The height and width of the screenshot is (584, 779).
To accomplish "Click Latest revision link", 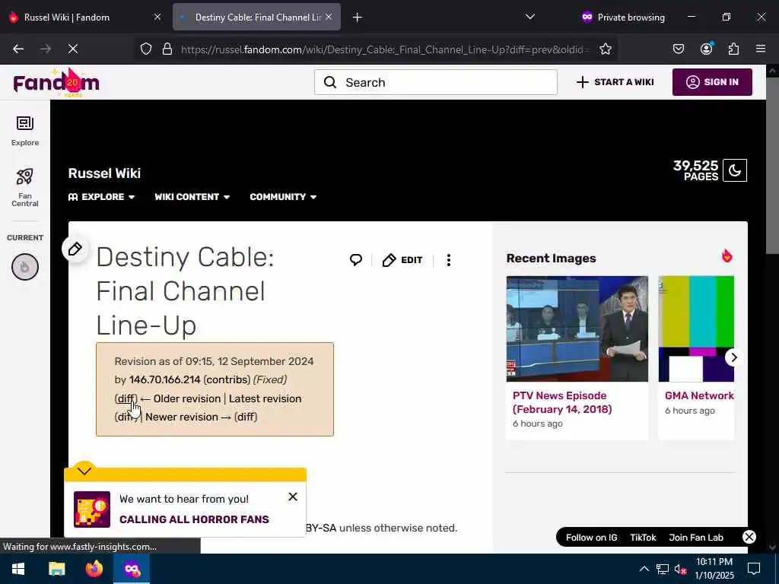I will (265, 398).
